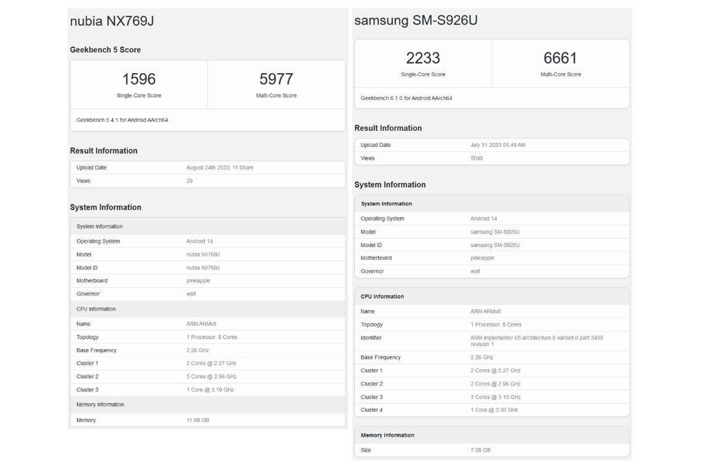The width and height of the screenshot is (701, 467).
Task: Click nubia Memory value 11.09 GB
Action: click(x=197, y=420)
